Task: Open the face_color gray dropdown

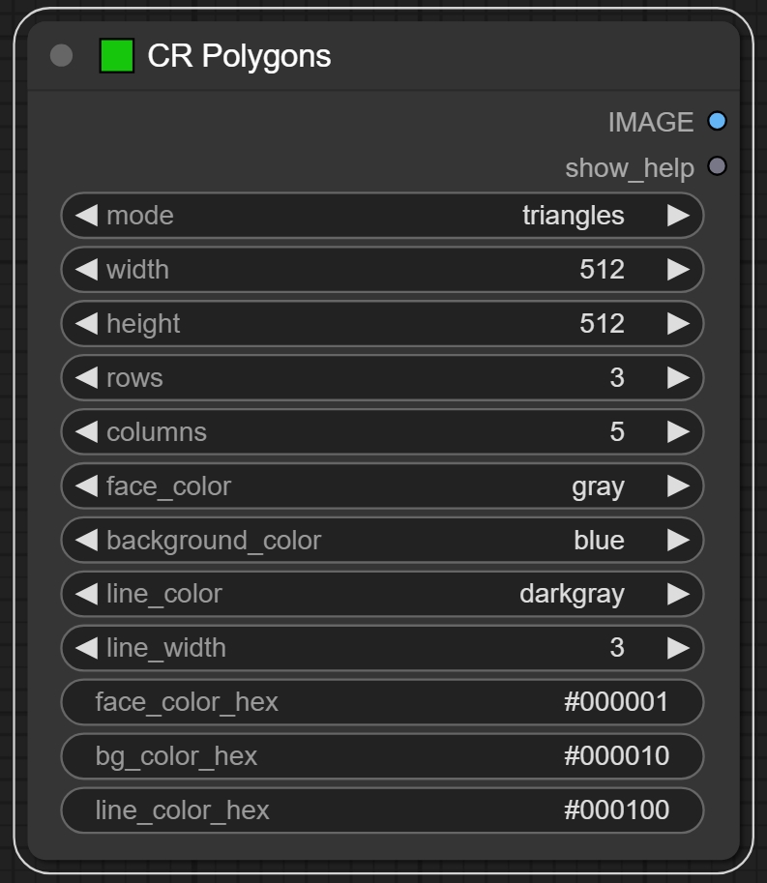Action: [x=382, y=486]
